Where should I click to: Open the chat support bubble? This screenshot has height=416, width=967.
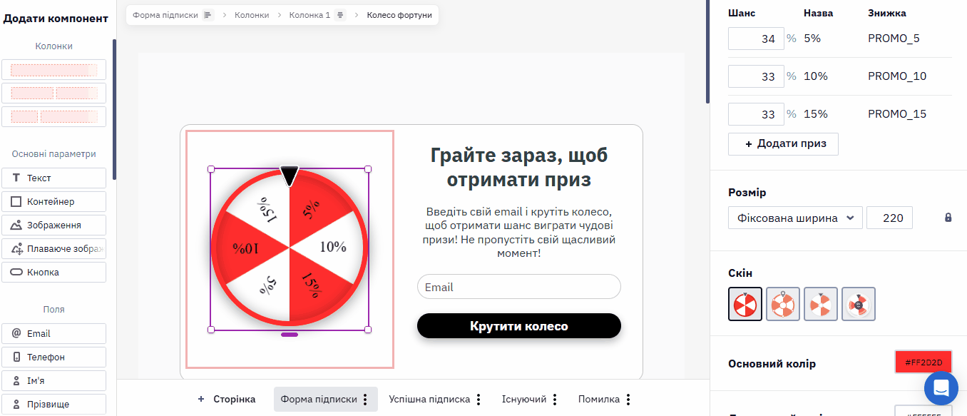pos(941,388)
